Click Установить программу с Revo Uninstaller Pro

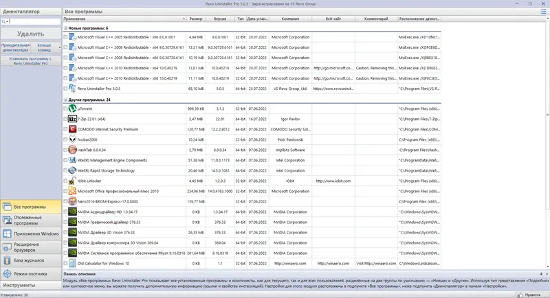pyautogui.click(x=31, y=61)
